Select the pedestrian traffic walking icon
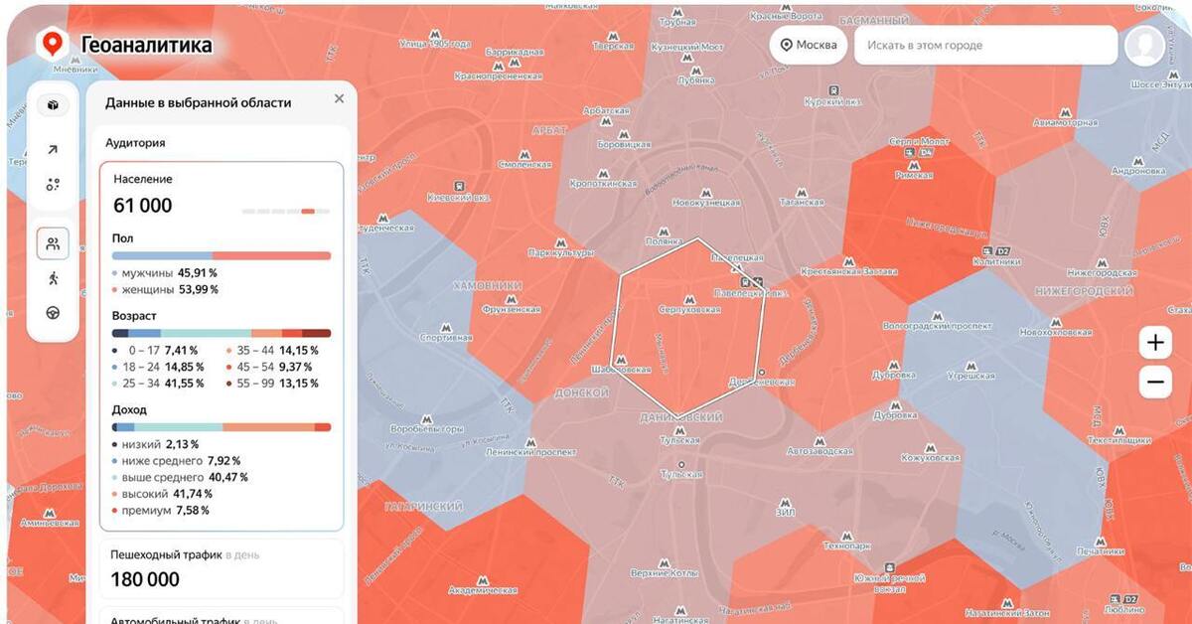Viewport: 1192px width, 624px height. pos(53,278)
